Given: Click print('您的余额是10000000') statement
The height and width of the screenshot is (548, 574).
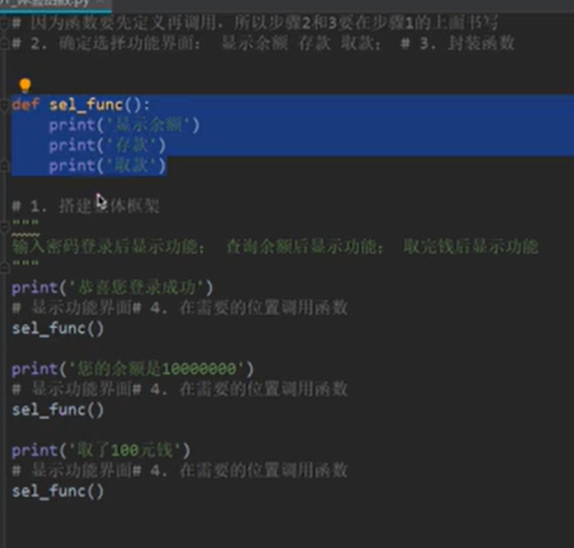Looking at the screenshot, I should [x=132, y=369].
